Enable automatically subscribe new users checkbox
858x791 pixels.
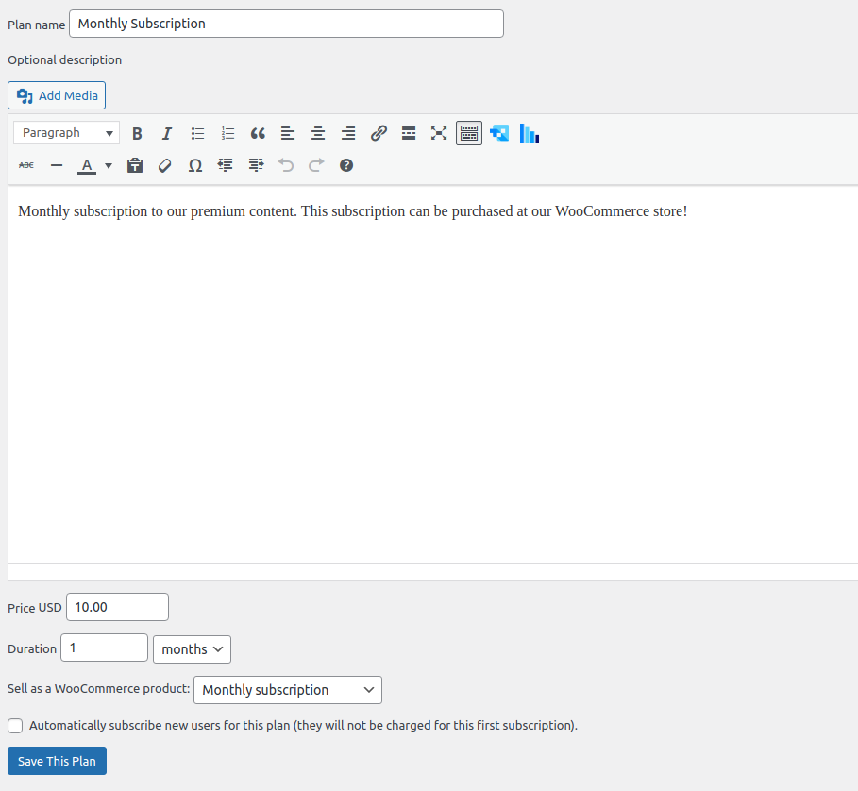15,726
